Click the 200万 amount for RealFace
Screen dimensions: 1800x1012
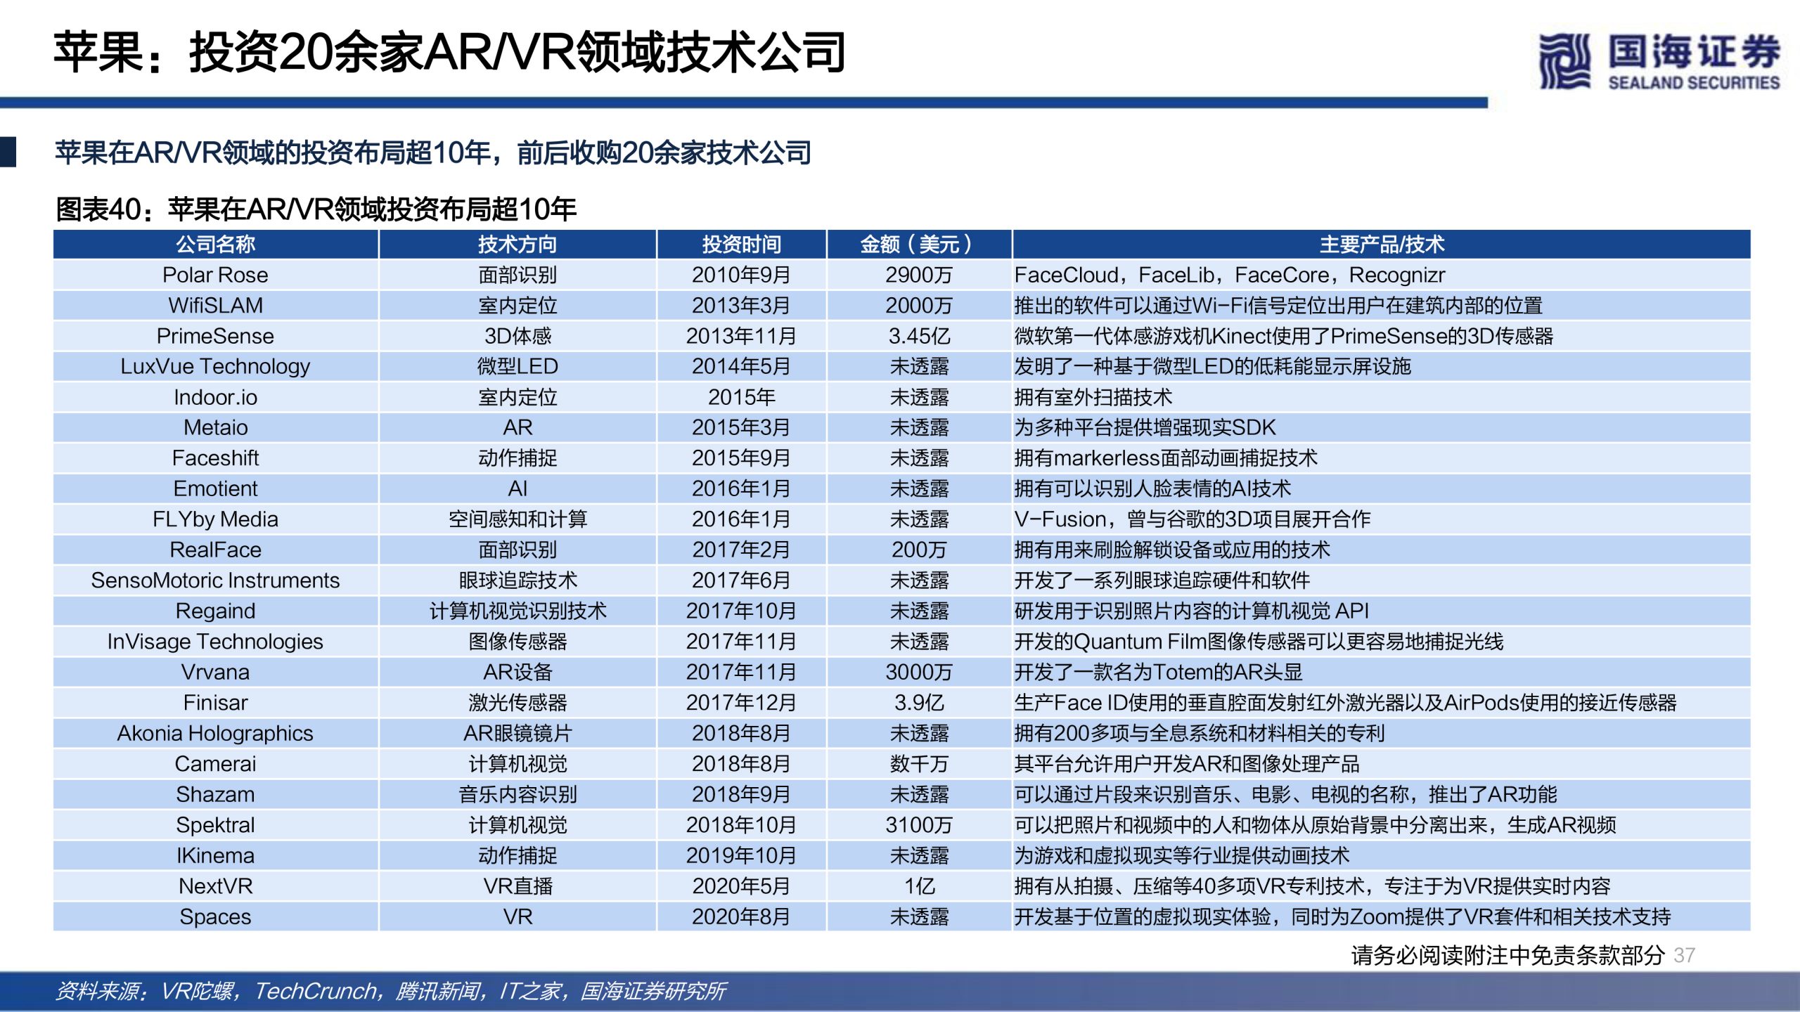click(x=919, y=550)
